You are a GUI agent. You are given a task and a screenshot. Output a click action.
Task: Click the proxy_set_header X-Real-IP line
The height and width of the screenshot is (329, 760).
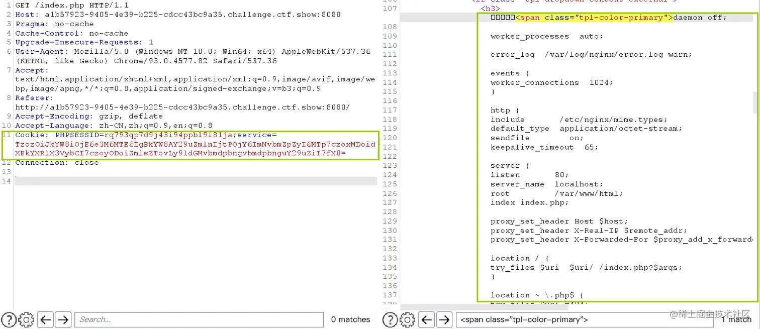[x=589, y=231]
